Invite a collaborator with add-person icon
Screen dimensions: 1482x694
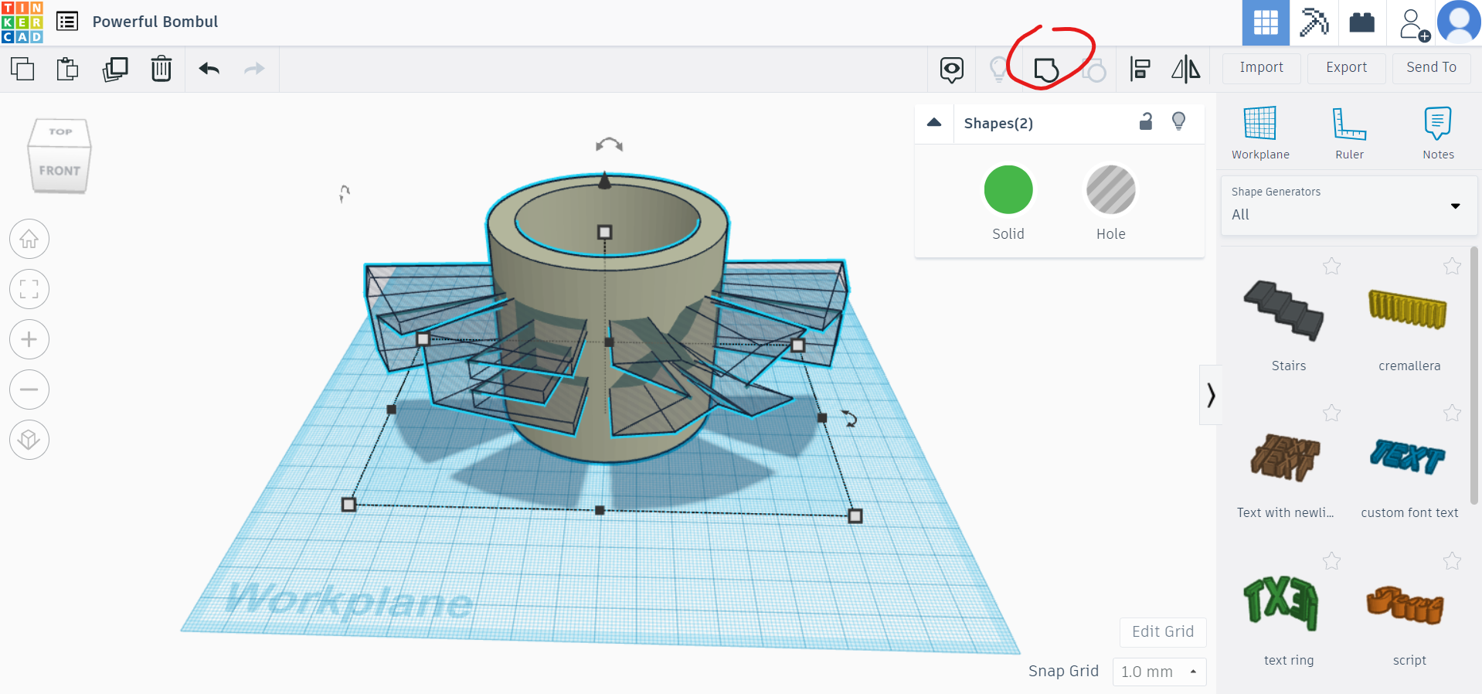tap(1414, 24)
